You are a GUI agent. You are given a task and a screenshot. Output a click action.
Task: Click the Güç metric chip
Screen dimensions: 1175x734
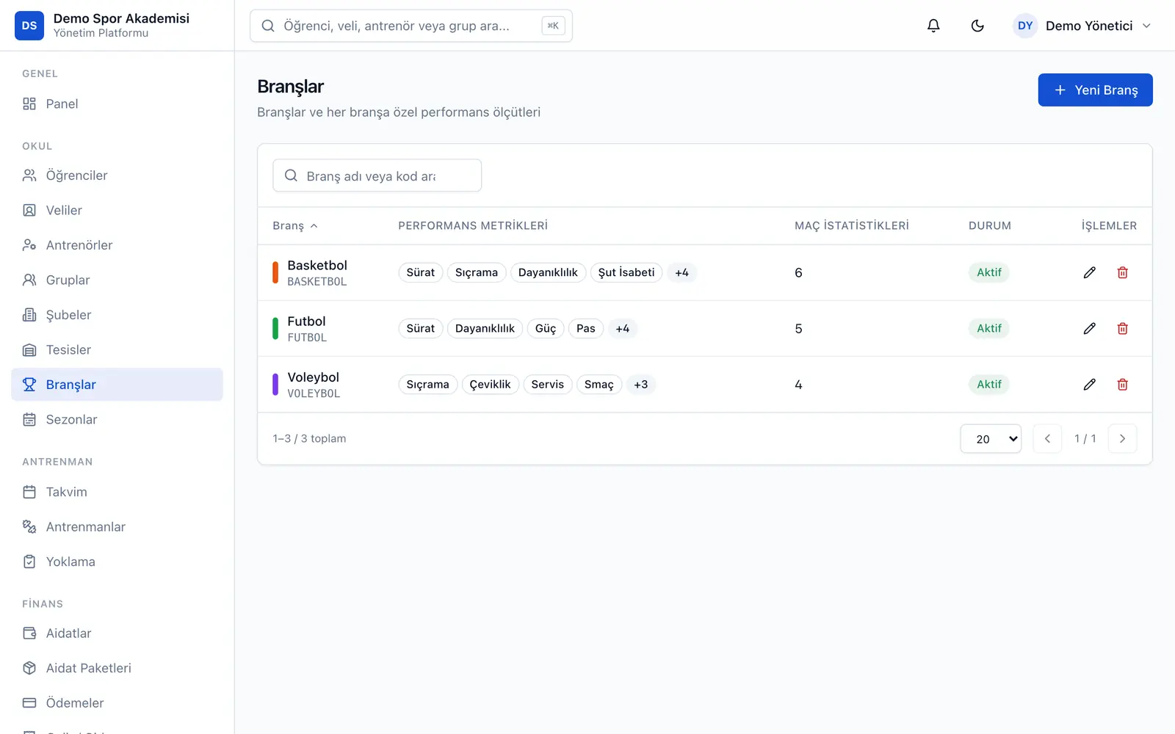(x=546, y=328)
